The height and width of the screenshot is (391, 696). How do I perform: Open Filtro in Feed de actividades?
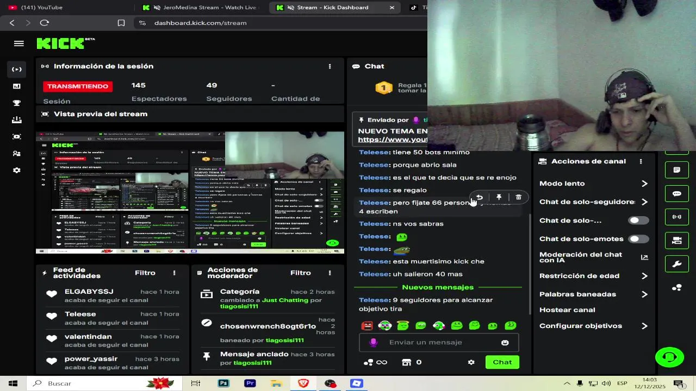145,273
